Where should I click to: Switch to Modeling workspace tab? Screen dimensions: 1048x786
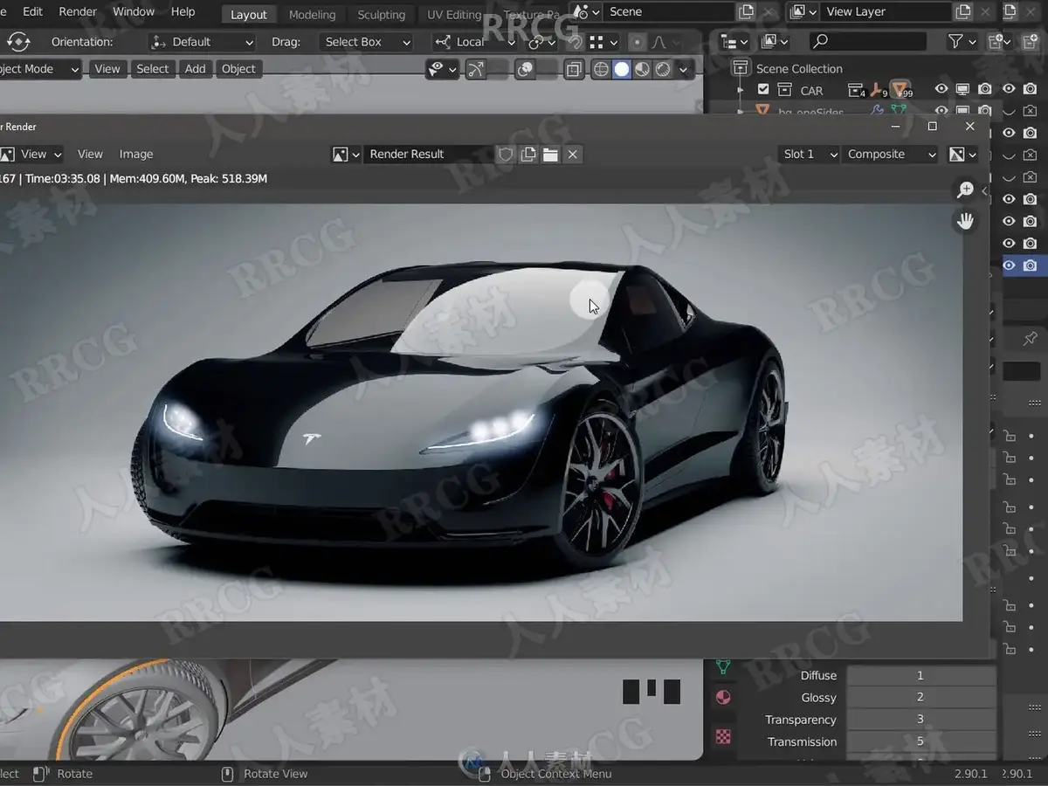coord(312,15)
